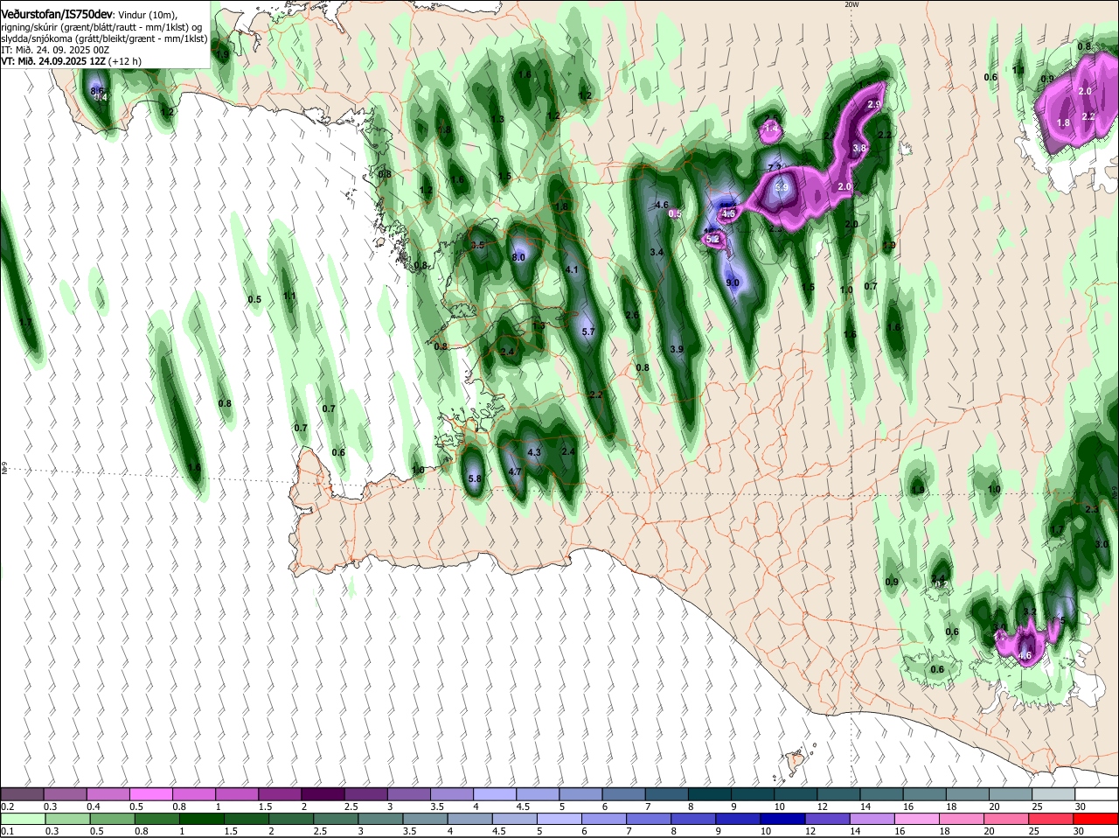This screenshot has width=1119, height=838.
Task: Click the Veðurstofan/IS750dev title text
Action: coord(57,14)
